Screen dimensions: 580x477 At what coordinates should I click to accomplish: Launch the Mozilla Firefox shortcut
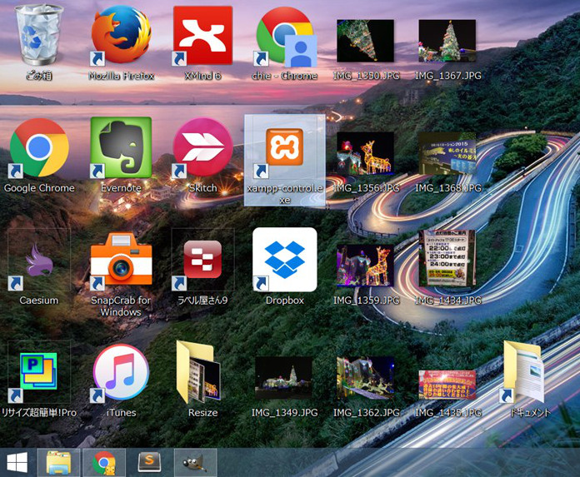tap(121, 36)
